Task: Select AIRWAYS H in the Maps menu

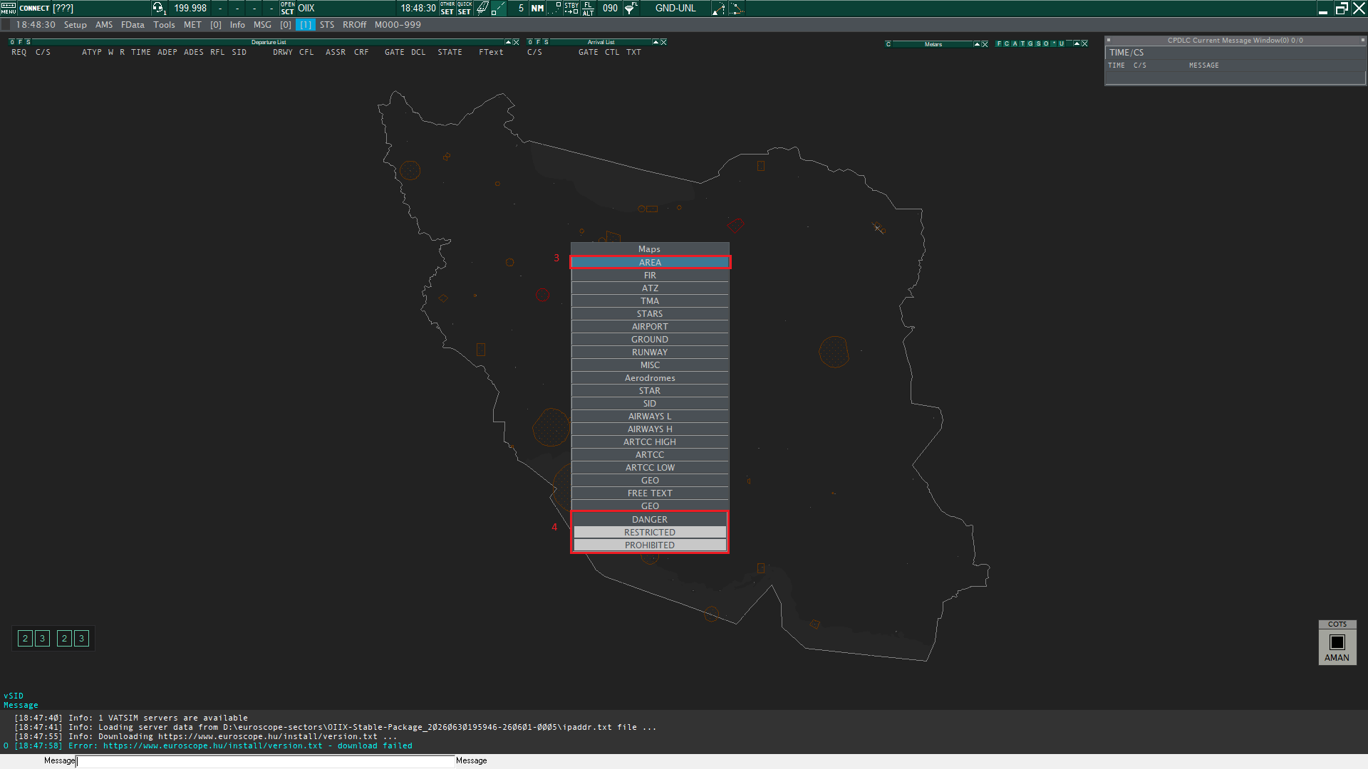Action: click(x=650, y=429)
